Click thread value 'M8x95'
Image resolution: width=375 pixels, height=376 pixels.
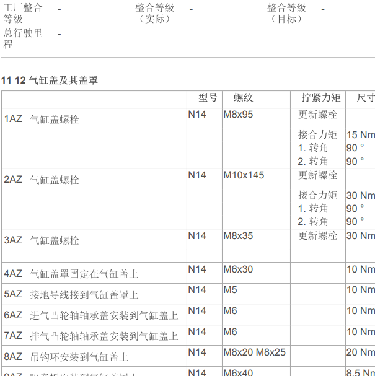click(x=238, y=115)
